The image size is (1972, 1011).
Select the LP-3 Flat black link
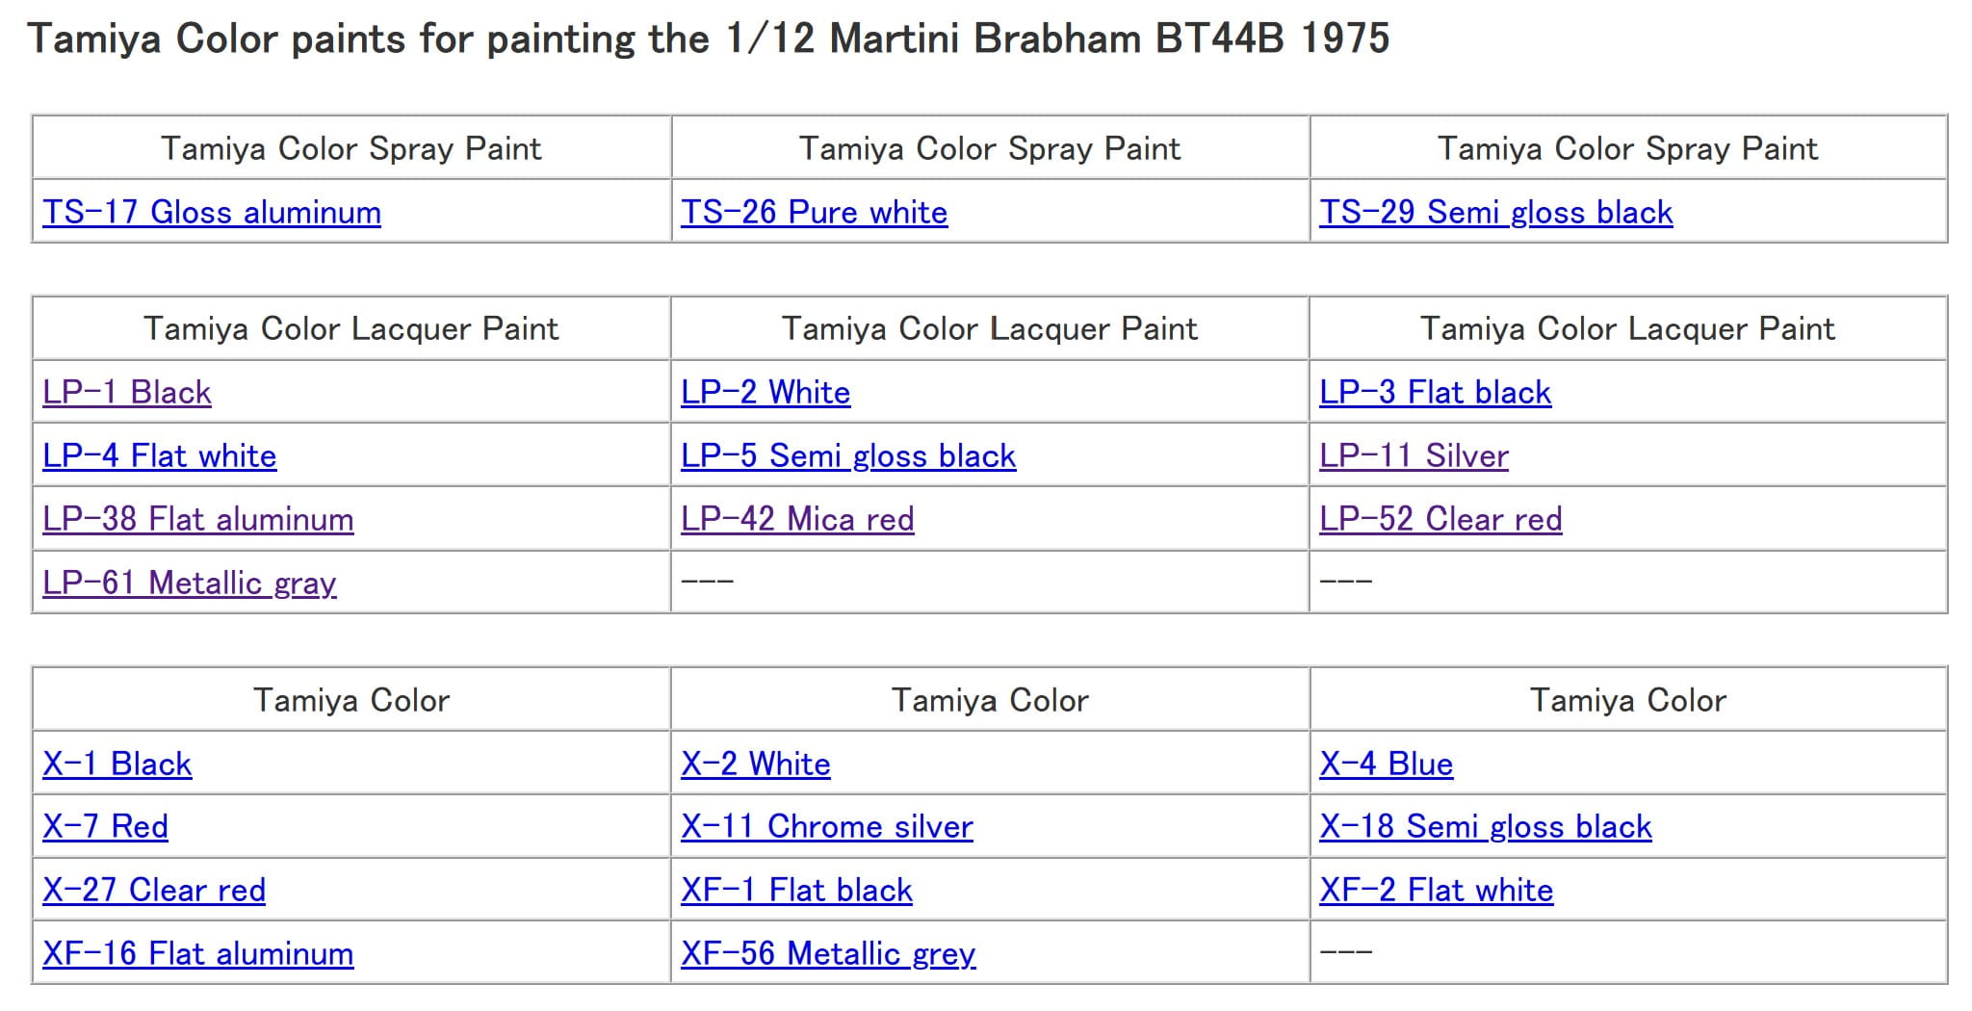1435,392
